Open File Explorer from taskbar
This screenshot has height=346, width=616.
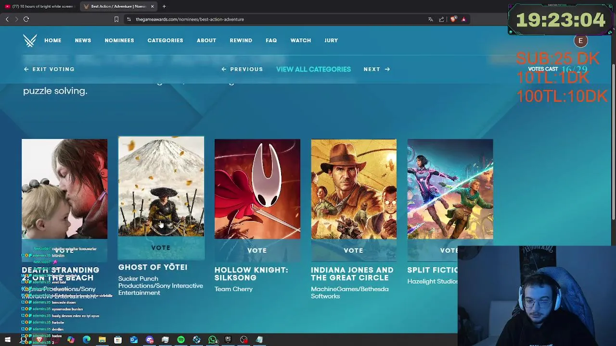point(102,340)
